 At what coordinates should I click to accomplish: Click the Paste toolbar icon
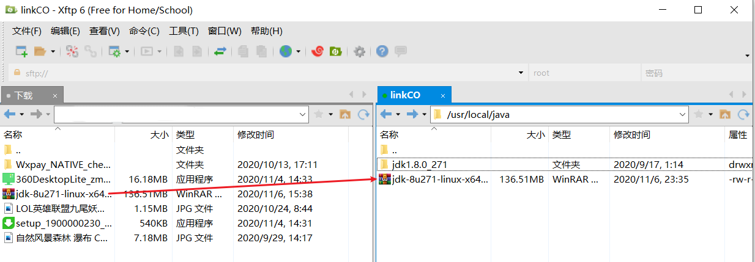point(262,51)
